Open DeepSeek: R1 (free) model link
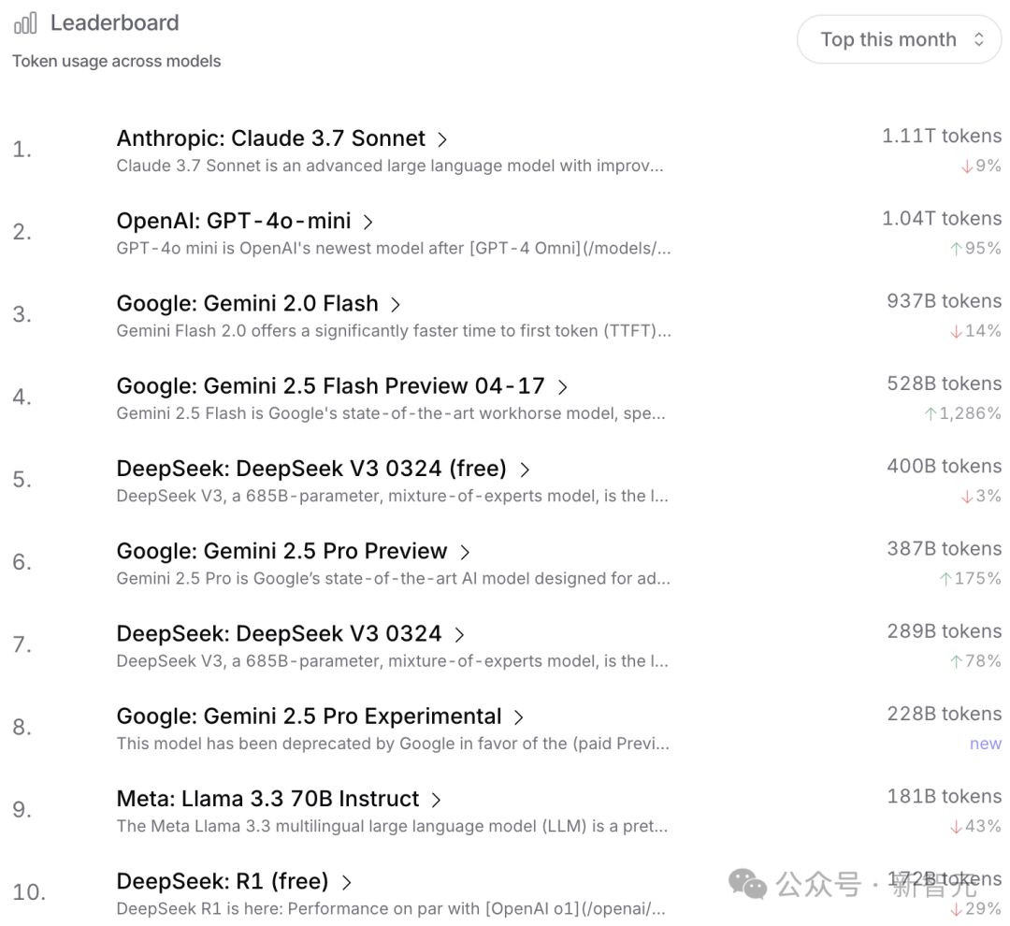Screen dimensions: 1010x926 [x=223, y=881]
